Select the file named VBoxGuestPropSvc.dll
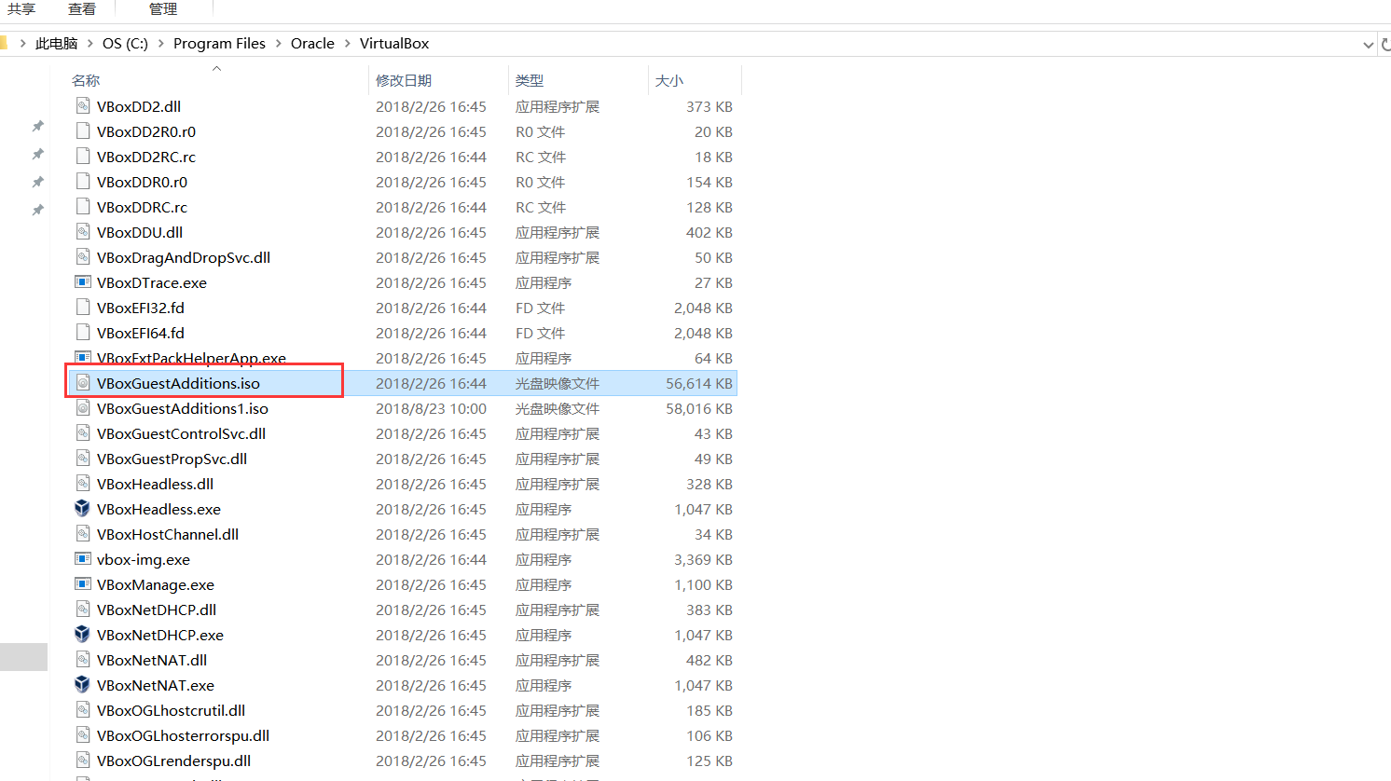Viewport: 1391px width, 781px height. click(172, 459)
